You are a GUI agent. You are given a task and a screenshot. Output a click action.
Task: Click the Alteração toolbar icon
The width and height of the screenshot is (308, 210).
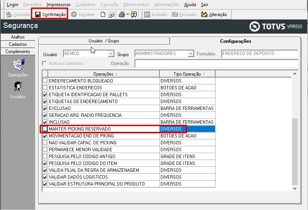(204, 15)
